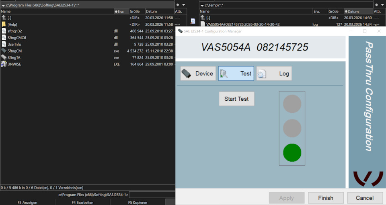Image resolution: width=386 pixels, height=205 pixels.
Task: Sort left panel by Datum column
Action: point(159,11)
